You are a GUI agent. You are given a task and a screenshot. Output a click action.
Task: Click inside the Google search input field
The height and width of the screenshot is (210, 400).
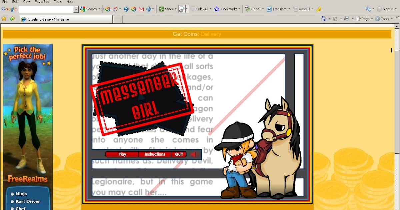point(46,9)
